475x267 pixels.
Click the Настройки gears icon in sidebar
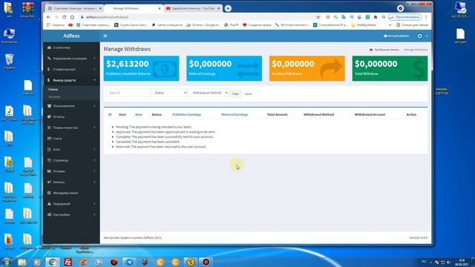tap(50, 214)
